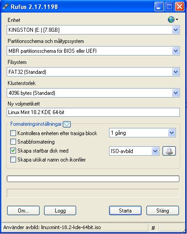Click the 'Använder avbild' status bar text
Screen dimensions: 187x234
[52, 228]
